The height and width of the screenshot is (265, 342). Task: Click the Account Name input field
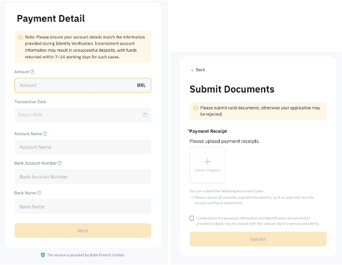(83, 147)
